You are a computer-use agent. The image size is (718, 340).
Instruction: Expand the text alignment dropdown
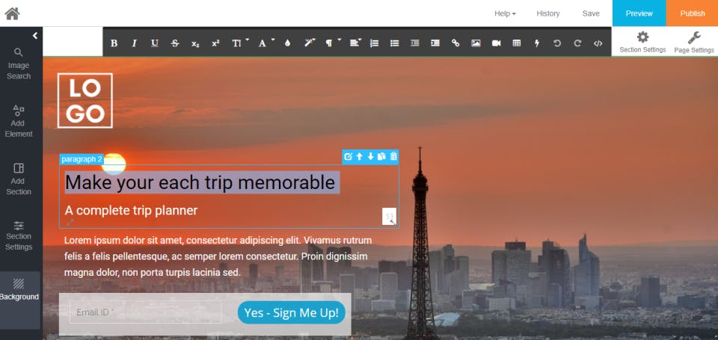(x=355, y=43)
